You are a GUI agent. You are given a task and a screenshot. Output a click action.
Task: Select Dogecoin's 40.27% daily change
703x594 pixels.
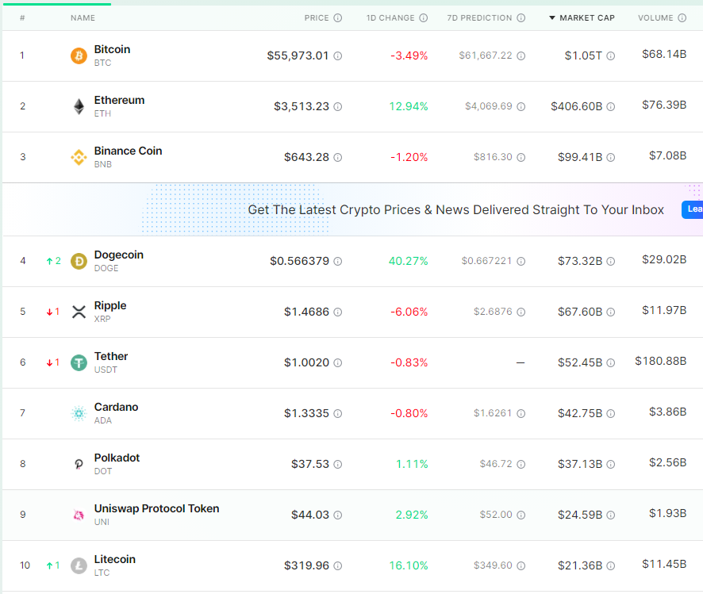click(x=409, y=261)
